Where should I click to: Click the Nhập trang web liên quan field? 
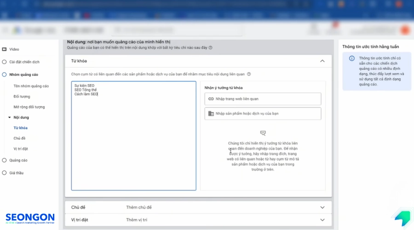point(263,99)
